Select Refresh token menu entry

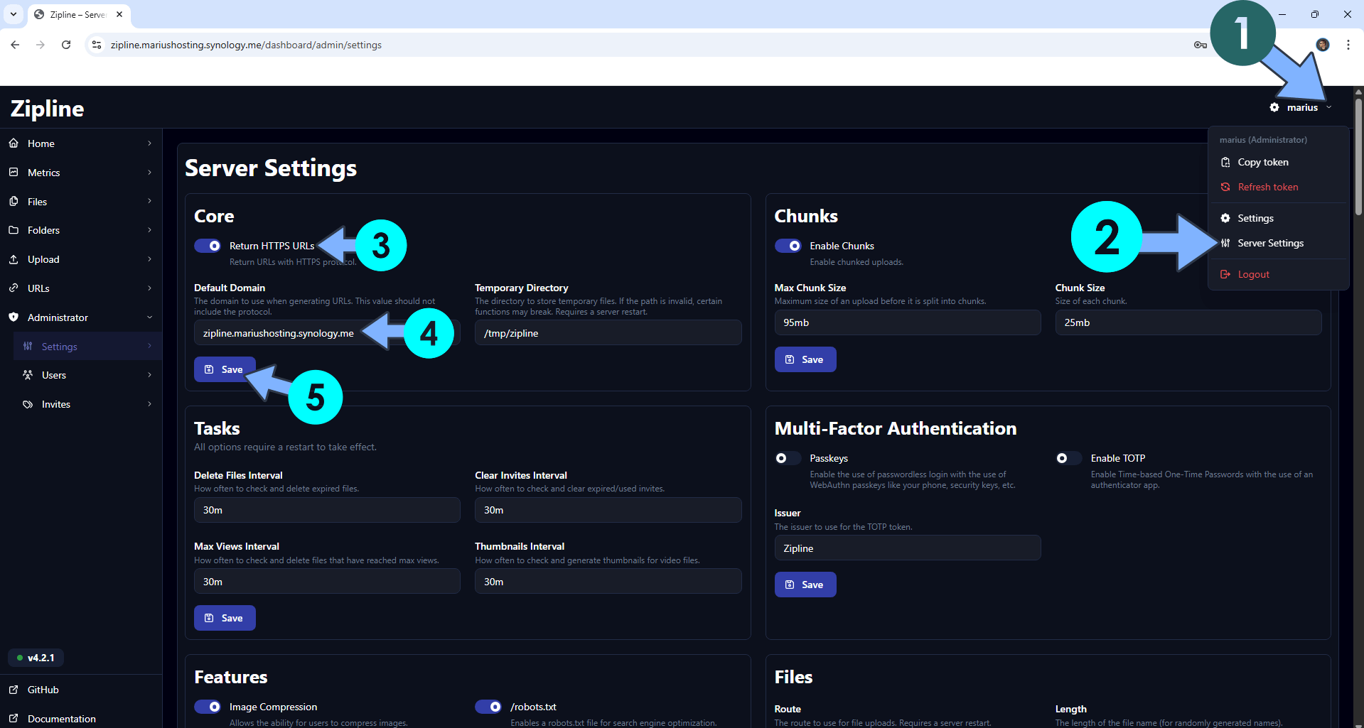point(1278,187)
